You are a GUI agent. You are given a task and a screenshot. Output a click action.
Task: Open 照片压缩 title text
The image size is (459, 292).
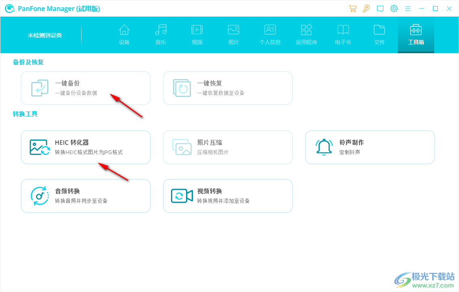coord(210,142)
